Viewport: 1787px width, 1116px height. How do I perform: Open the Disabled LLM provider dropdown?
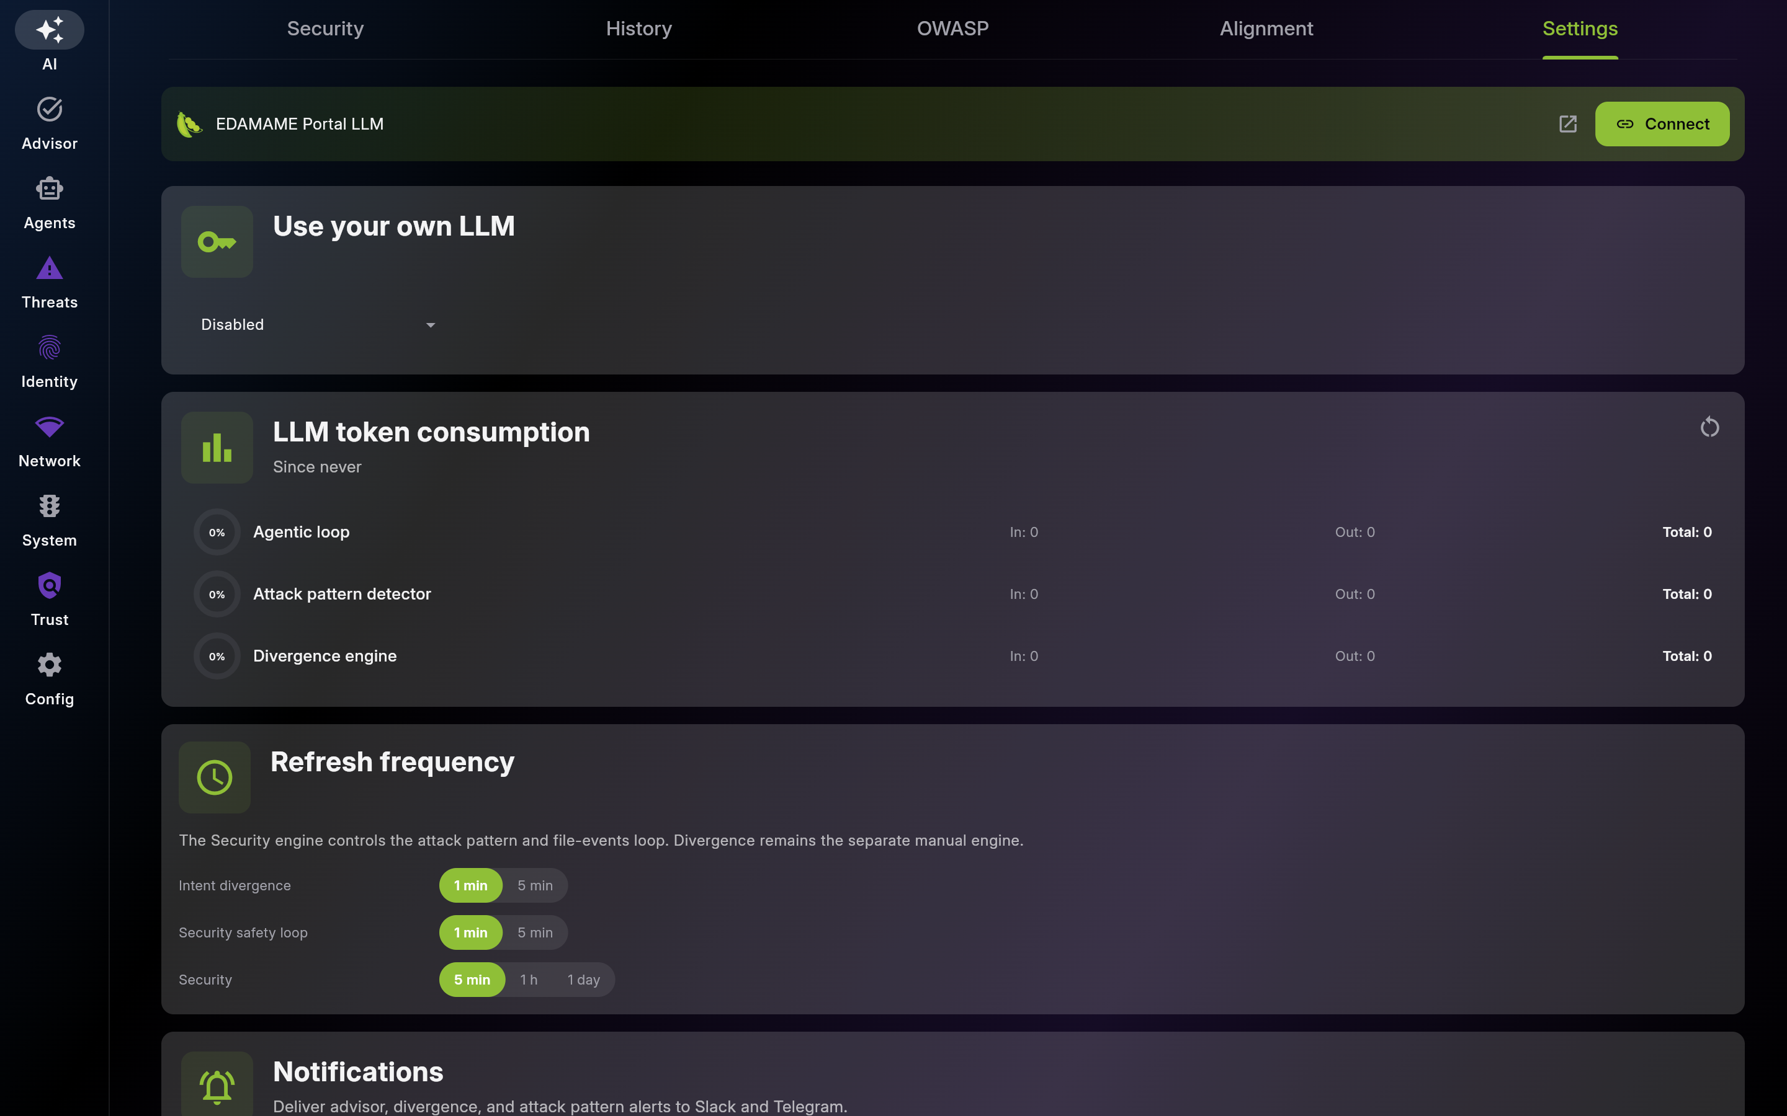point(318,325)
